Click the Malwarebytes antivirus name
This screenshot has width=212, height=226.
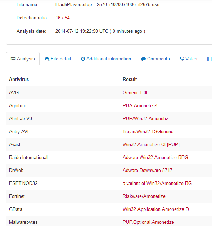click(x=23, y=222)
